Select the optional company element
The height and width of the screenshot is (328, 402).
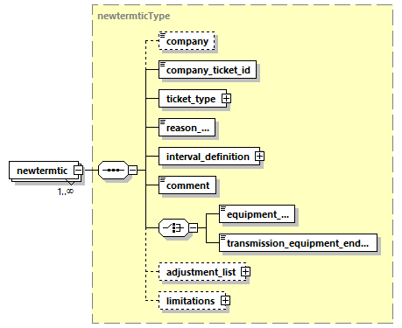pos(187,41)
